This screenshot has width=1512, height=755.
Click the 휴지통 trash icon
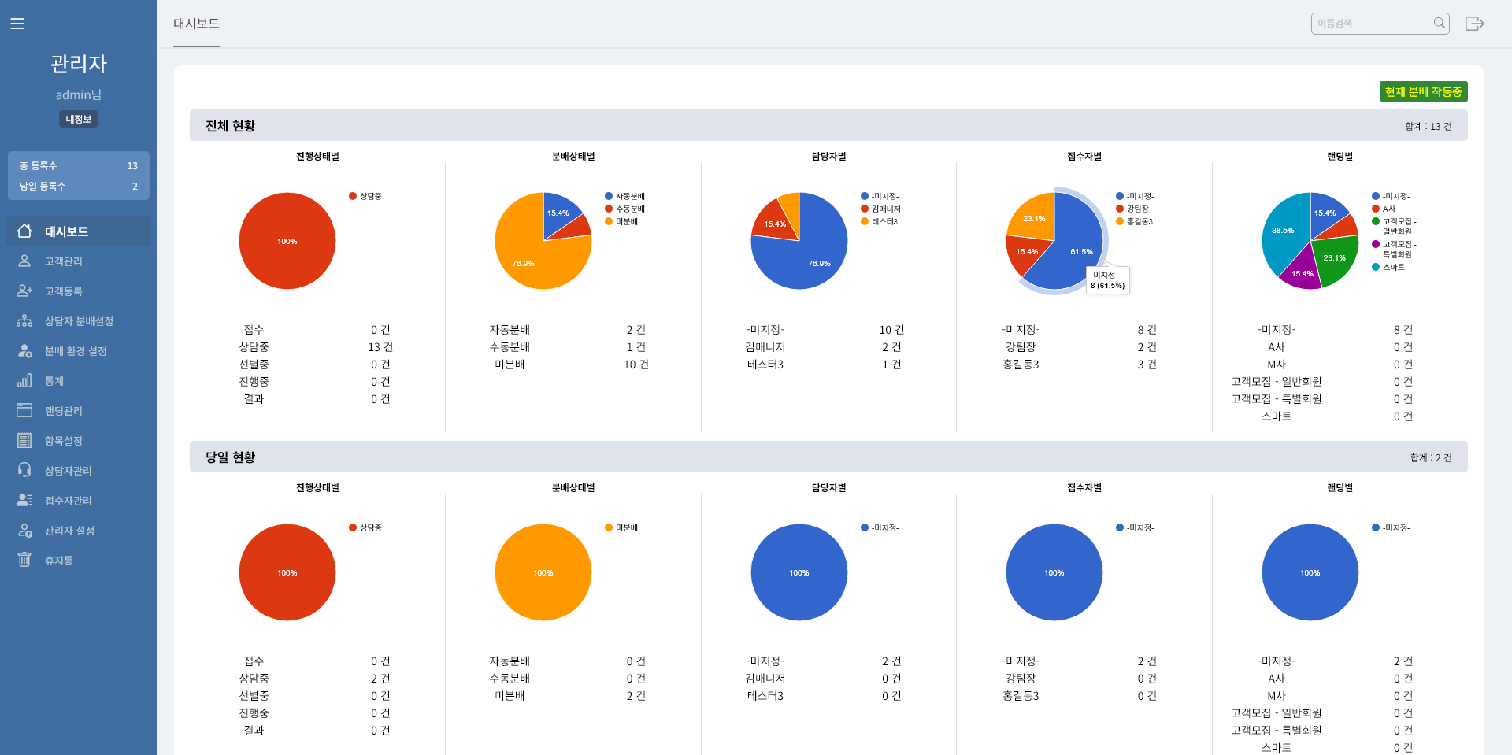click(x=24, y=560)
